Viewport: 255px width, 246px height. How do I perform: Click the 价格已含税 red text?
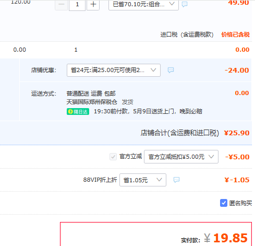[x=235, y=34]
